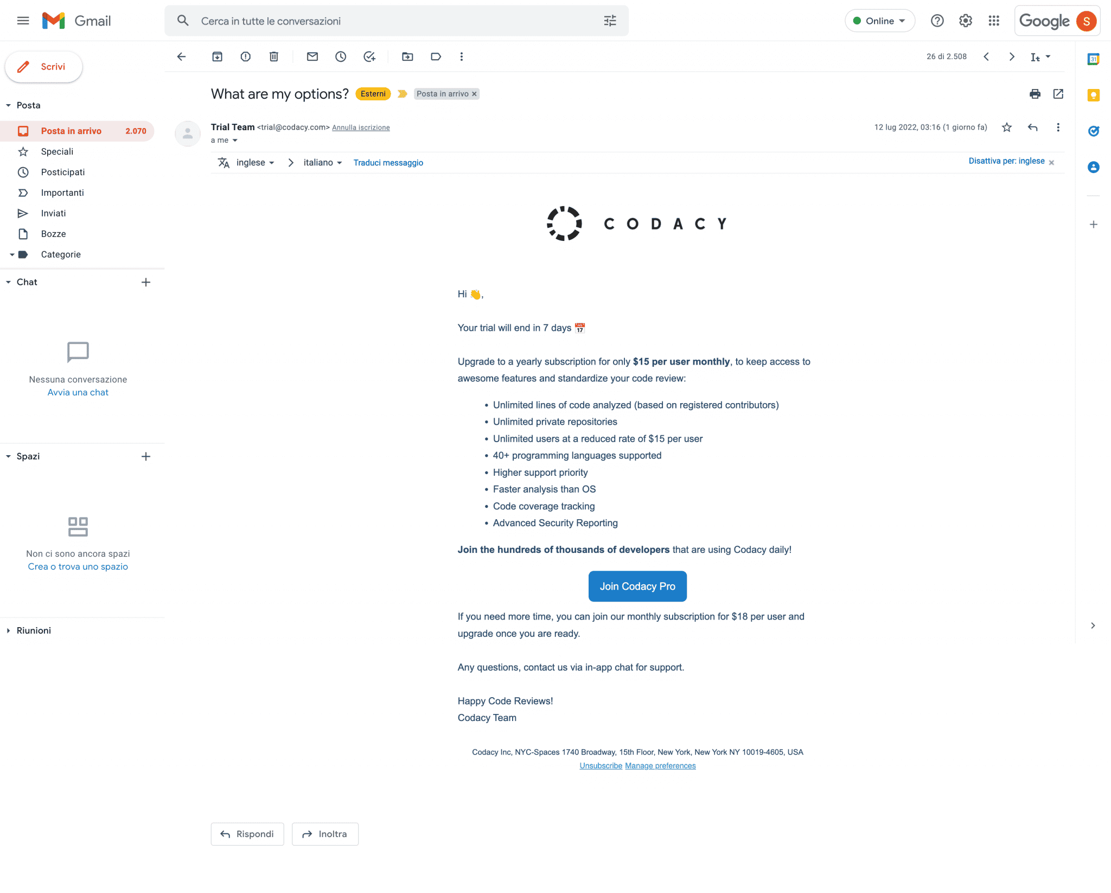Open Categorie section in sidebar
1111x893 pixels.
(x=59, y=253)
